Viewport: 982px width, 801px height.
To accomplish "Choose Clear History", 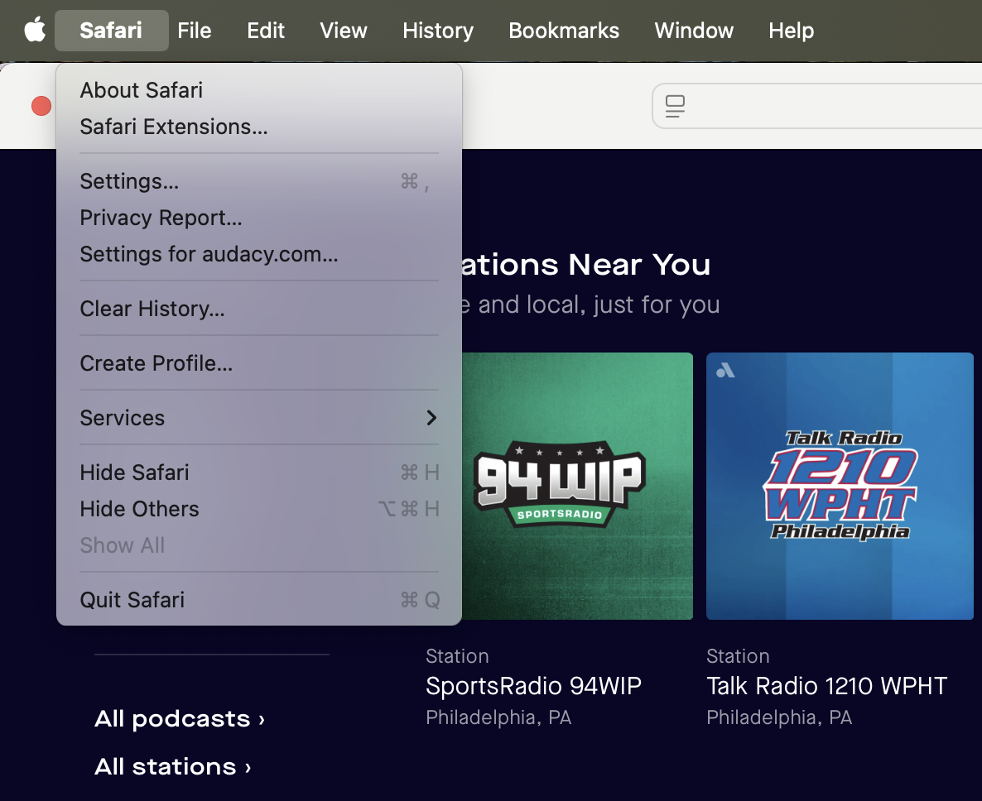I will point(152,309).
